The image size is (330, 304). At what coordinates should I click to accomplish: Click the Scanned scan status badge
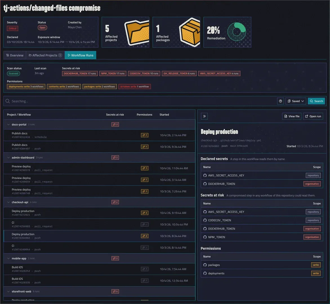tap(13, 73)
